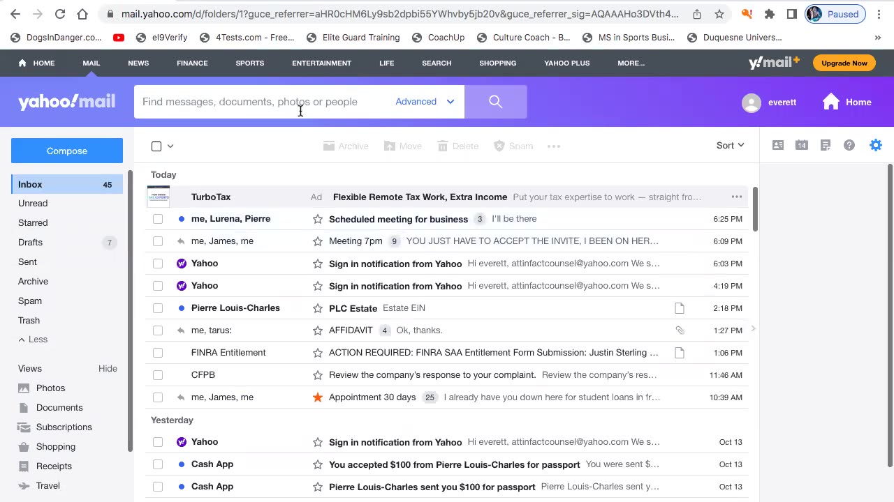Open the MORE... navigation menu
This screenshot has height=502, width=894.
[631, 63]
